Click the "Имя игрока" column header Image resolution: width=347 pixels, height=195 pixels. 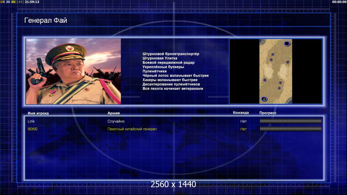[38, 113]
